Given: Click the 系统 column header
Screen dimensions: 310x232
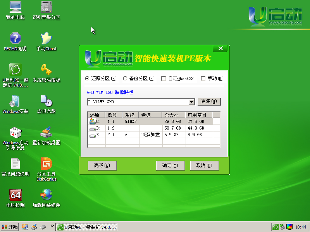Looking at the screenshot, I should (x=131, y=115).
